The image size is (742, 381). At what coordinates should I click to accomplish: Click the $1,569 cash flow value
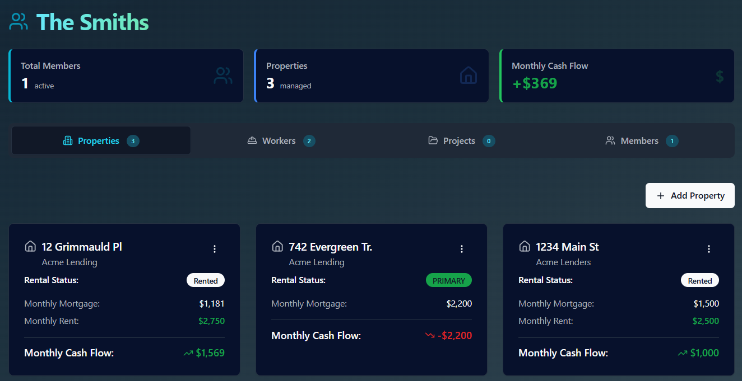click(210, 353)
